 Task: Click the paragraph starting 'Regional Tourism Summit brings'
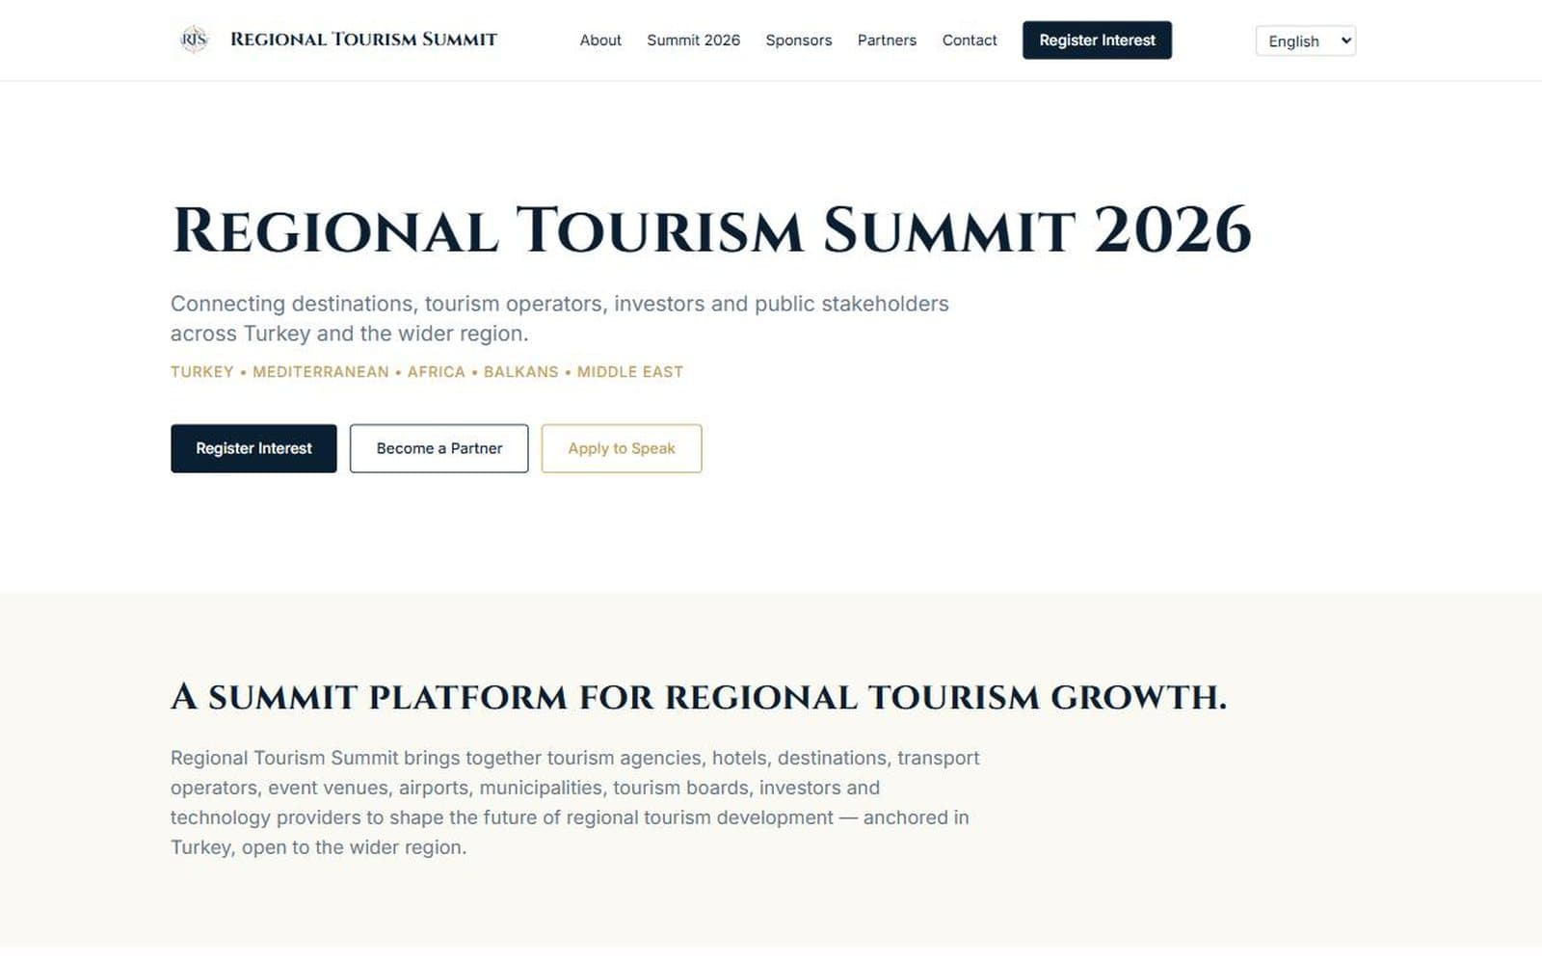574,802
